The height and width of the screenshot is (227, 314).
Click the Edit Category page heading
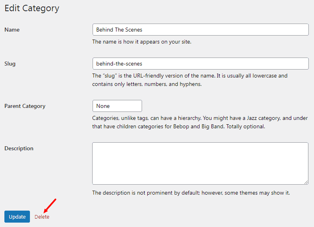click(32, 8)
